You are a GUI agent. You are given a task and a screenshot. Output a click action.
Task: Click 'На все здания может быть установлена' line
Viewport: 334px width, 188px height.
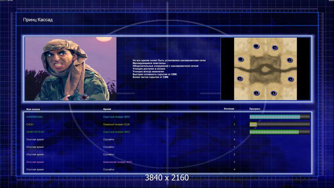169,60
